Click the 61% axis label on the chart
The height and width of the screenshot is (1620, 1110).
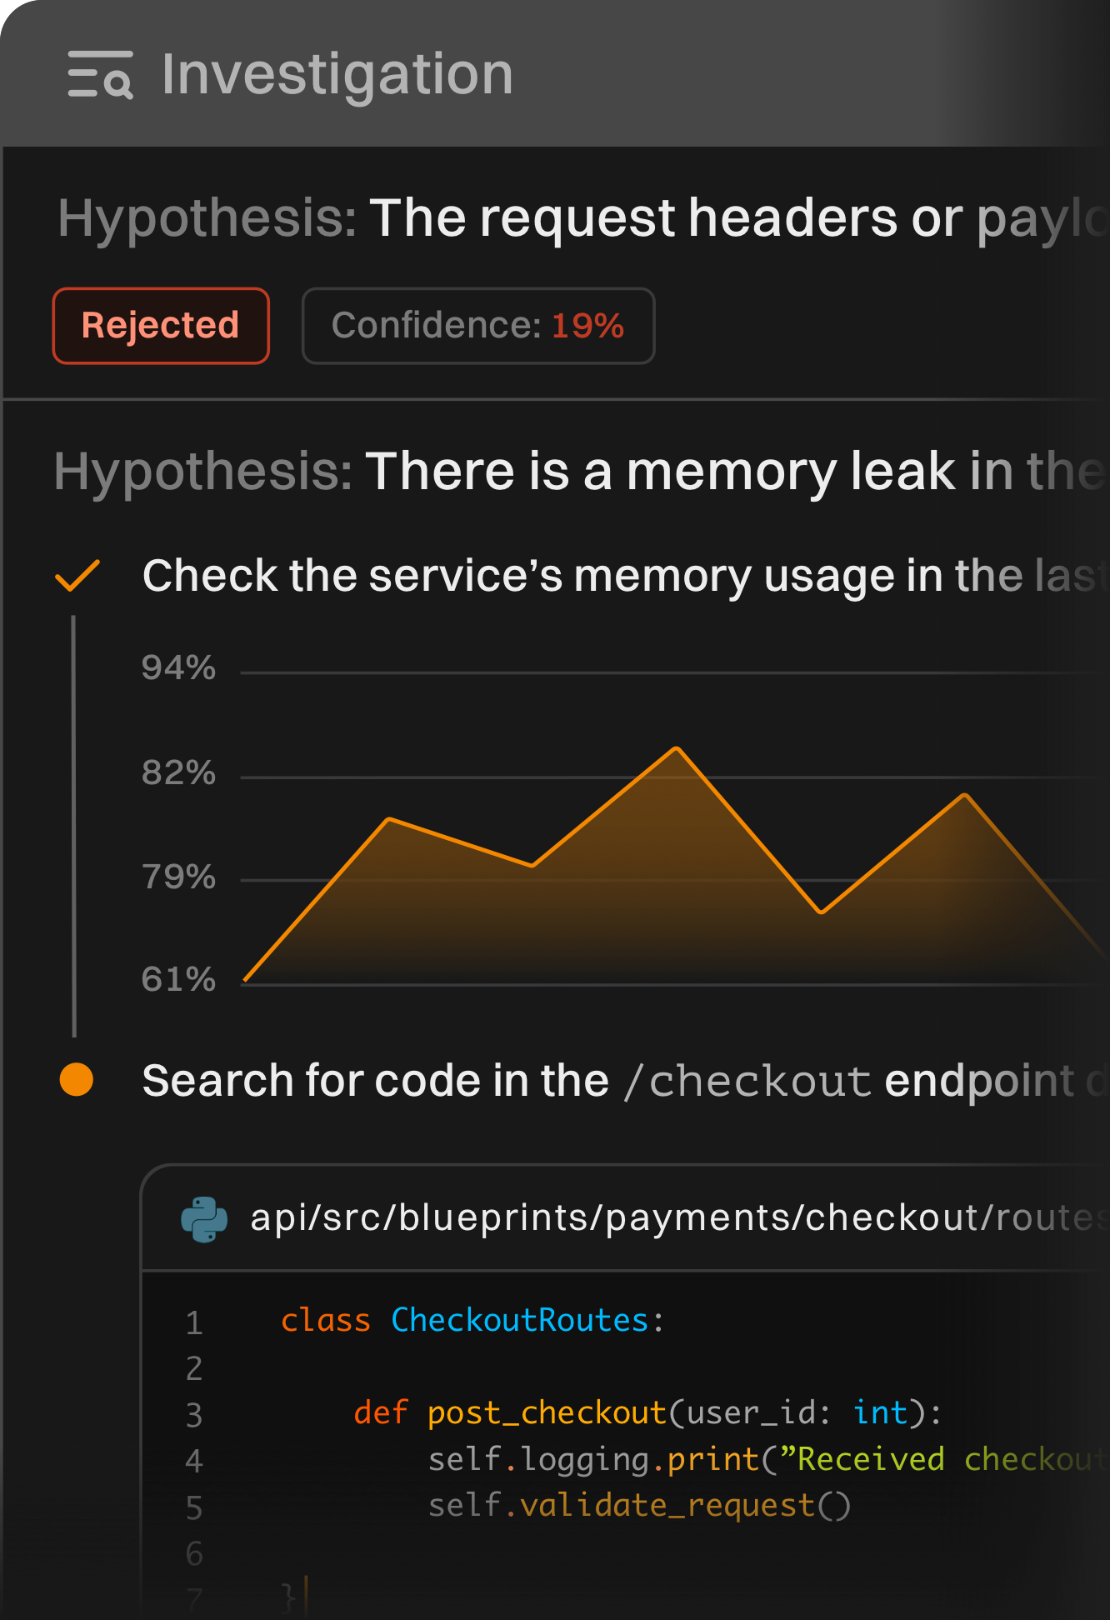178,980
